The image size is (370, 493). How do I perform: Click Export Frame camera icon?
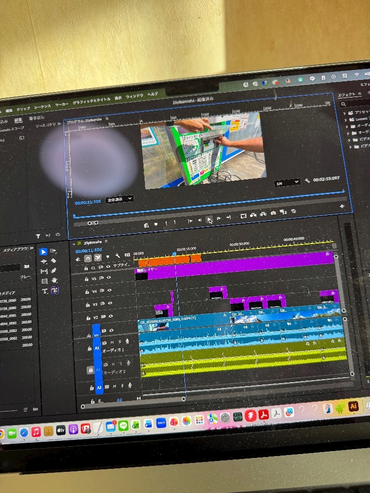pos(273,213)
